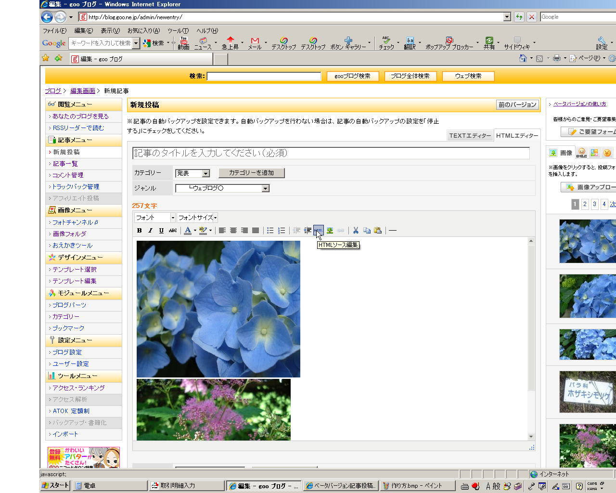
Task: Click the insert image tree icon in toolbar
Action: click(330, 231)
